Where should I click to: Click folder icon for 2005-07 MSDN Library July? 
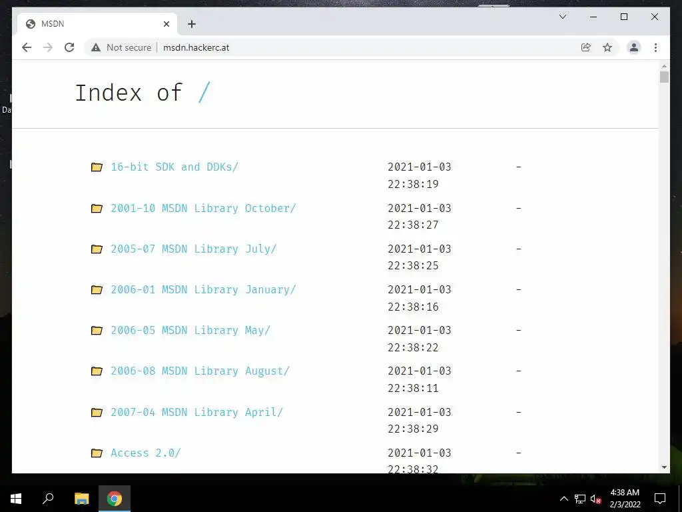(x=97, y=249)
